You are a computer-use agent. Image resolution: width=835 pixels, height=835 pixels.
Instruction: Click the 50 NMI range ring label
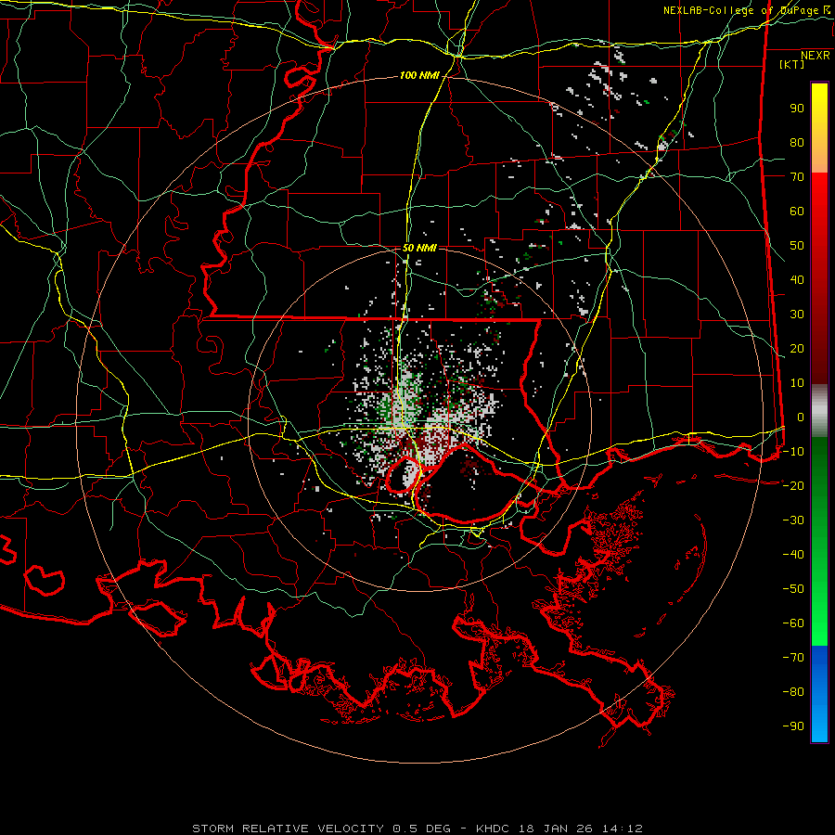(x=419, y=248)
